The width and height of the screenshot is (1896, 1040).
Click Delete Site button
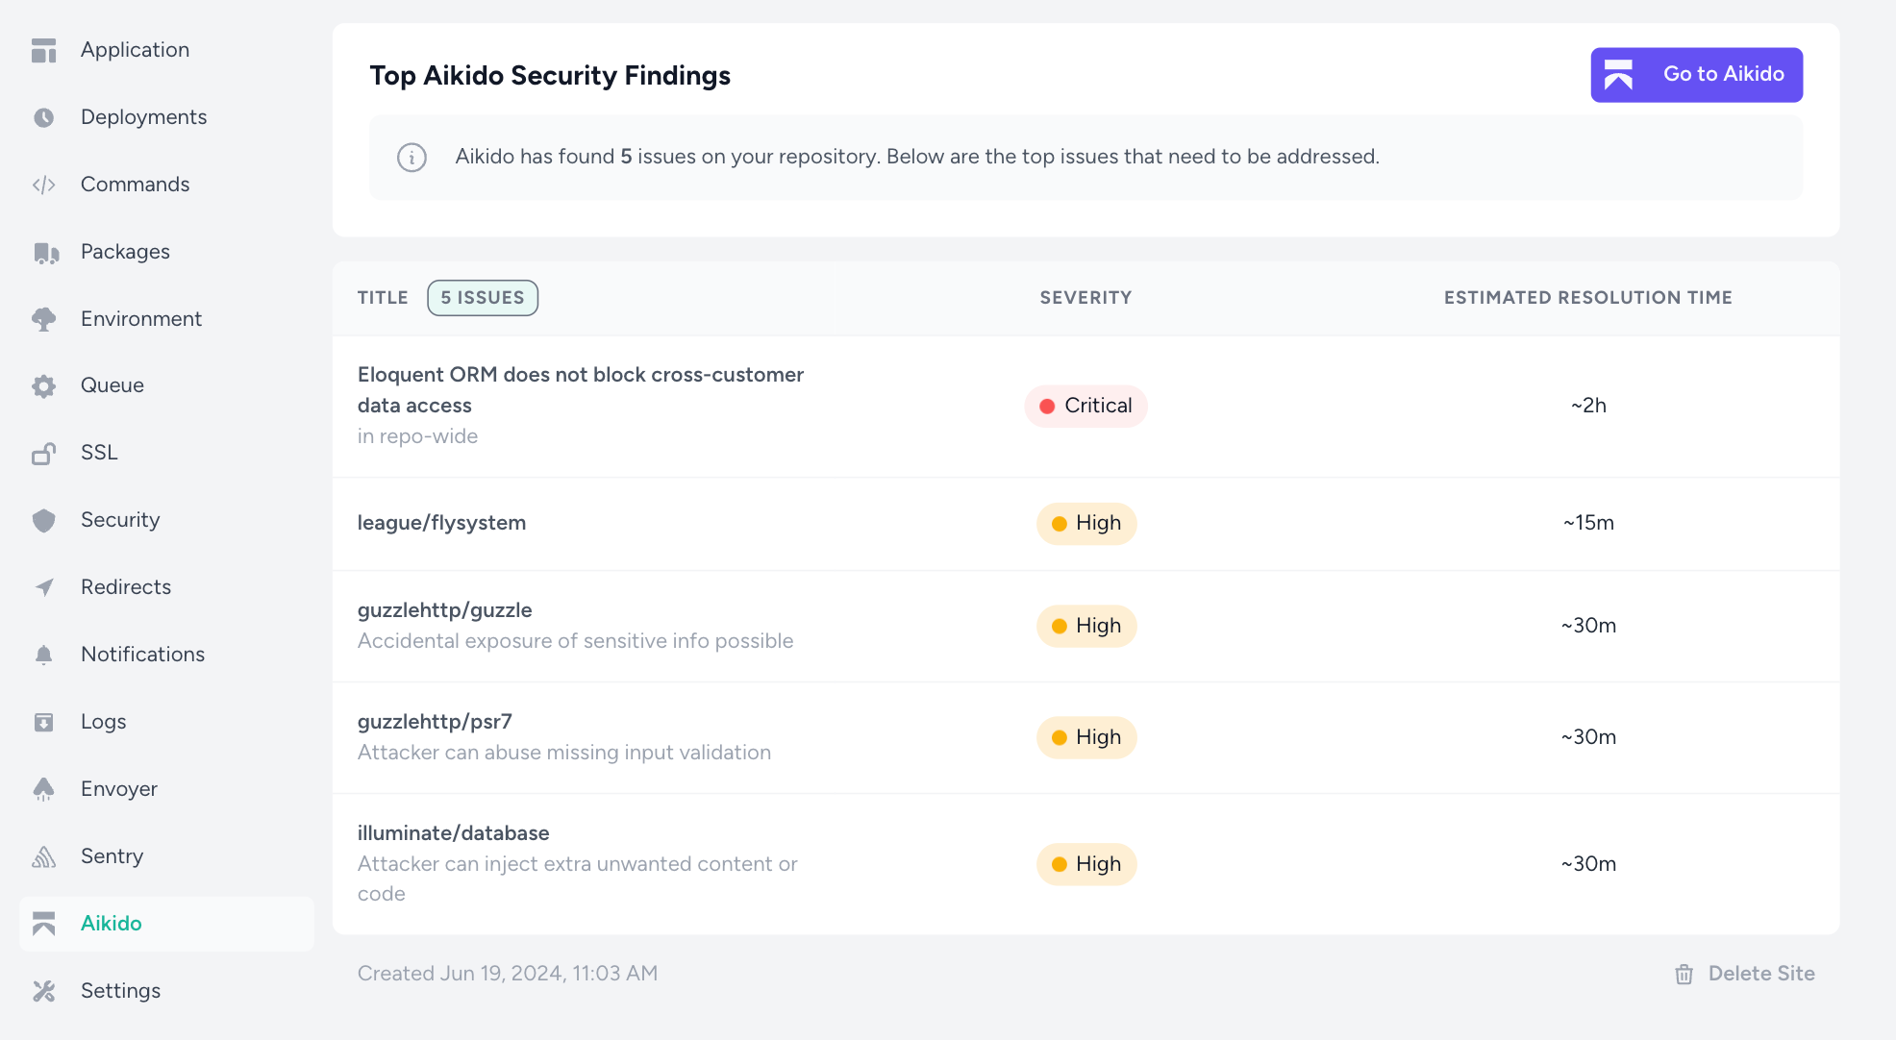coord(1743,972)
